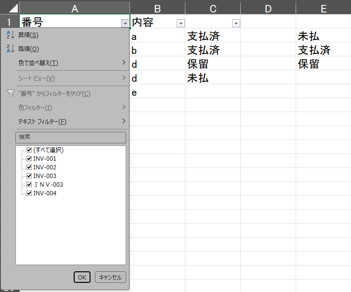Image resolution: width=351 pixels, height=292 pixels.
Task: Click the OK button
Action: pyautogui.click(x=82, y=277)
